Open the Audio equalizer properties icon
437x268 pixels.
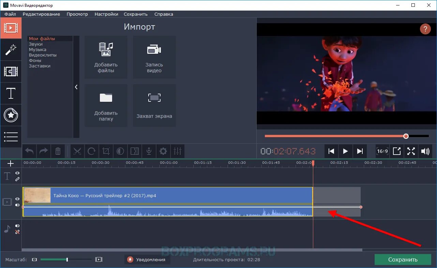tap(178, 151)
